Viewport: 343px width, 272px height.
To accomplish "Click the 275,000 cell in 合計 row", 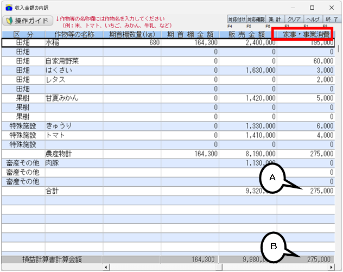I will [306, 191].
